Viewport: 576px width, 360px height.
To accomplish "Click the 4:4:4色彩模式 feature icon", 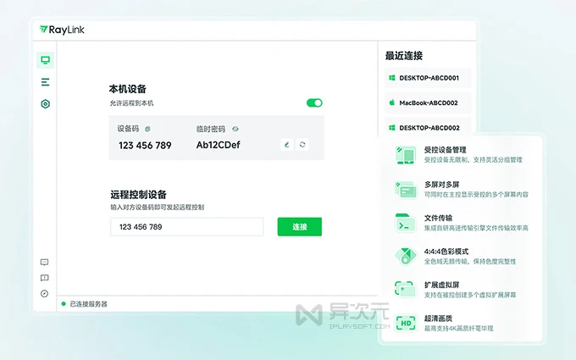I will pyautogui.click(x=406, y=256).
